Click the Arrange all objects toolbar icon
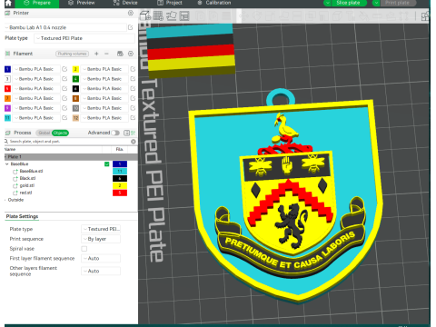 [x=184, y=15]
